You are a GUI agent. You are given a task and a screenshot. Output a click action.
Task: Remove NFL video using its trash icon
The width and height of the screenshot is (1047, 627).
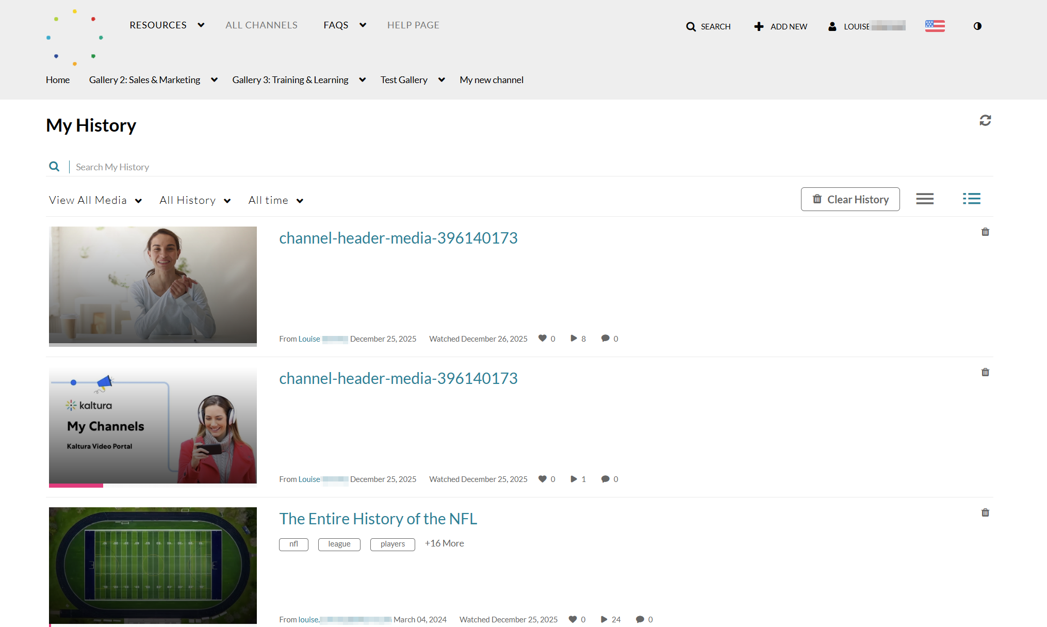click(985, 512)
